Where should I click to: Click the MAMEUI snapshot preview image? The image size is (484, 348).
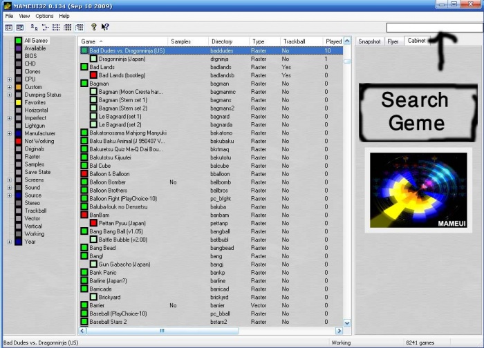coord(418,190)
